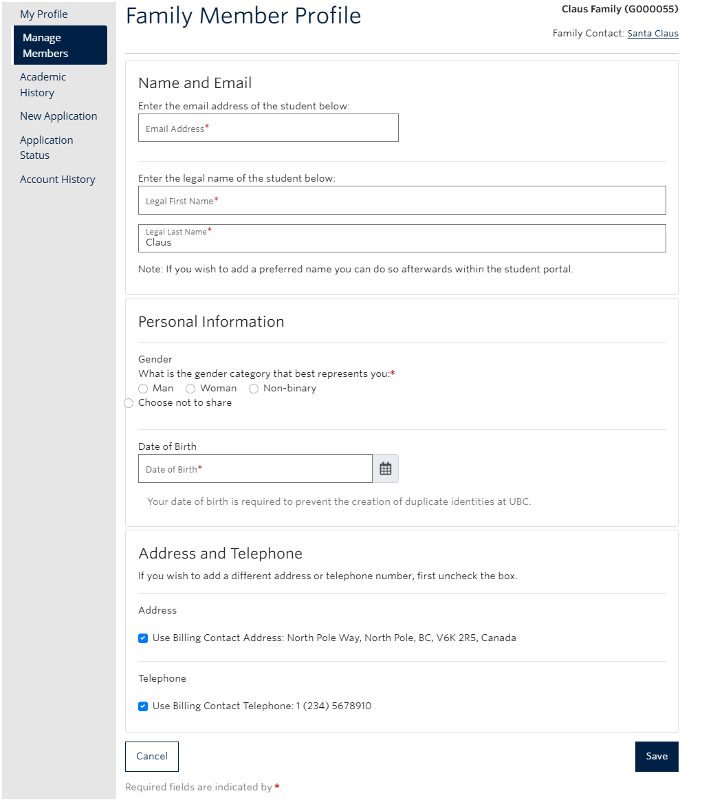Select the Woman gender option
This screenshot has width=702, height=800.
pyautogui.click(x=190, y=388)
